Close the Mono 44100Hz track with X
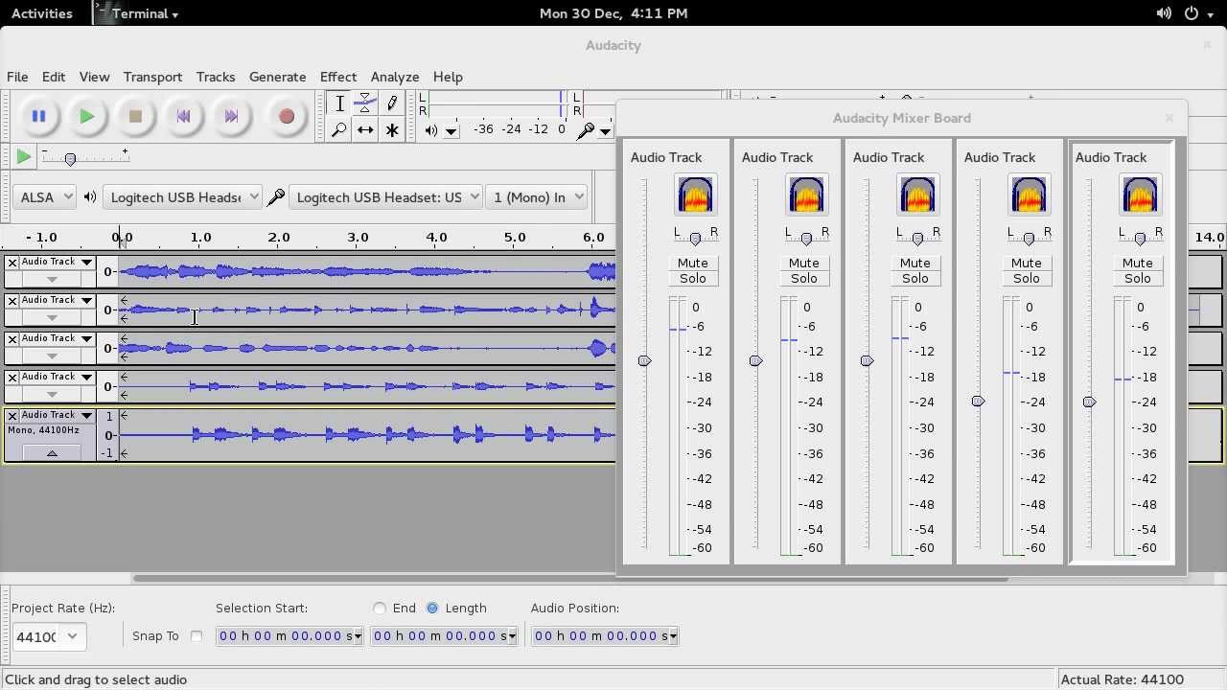This screenshot has height=690, width=1227. (12, 415)
